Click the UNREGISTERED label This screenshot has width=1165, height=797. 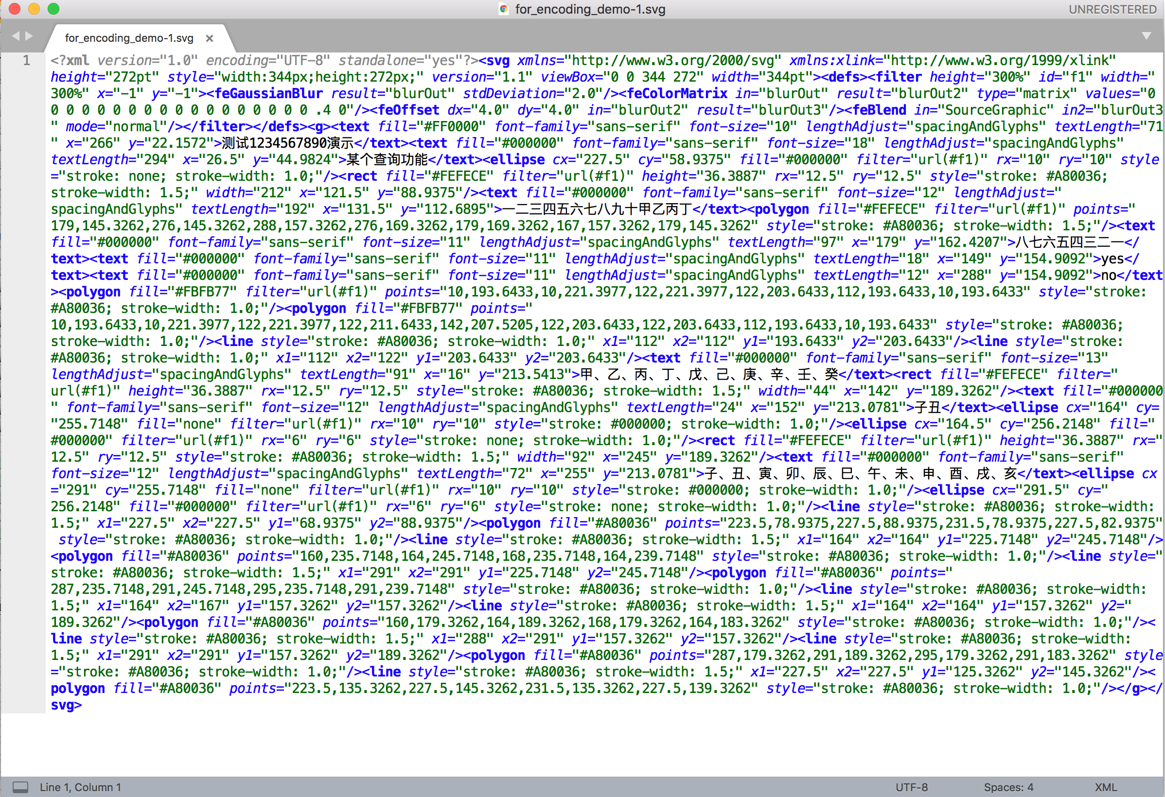click(1112, 9)
